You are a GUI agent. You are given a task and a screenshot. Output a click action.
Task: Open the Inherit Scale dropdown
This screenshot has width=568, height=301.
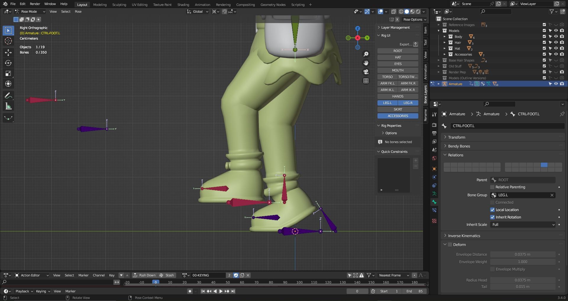522,224
